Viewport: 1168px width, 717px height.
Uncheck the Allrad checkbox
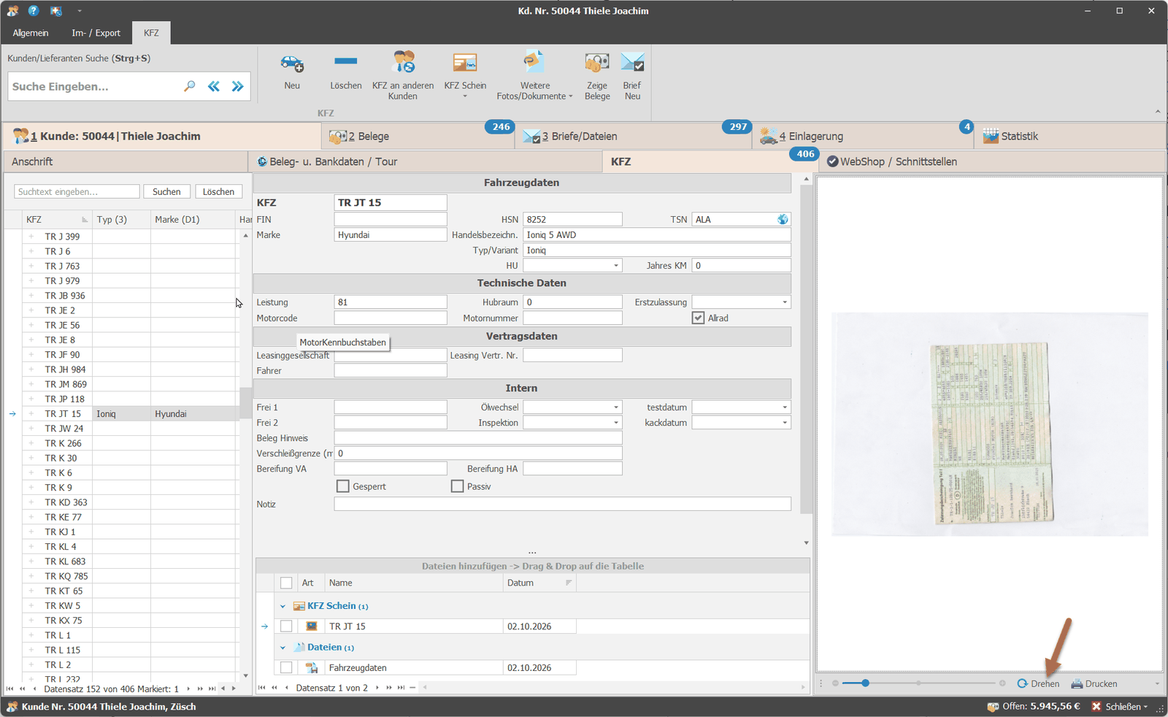[699, 318]
